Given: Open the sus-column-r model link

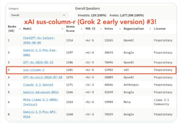Looking at the screenshot, I should pos(34,70).
